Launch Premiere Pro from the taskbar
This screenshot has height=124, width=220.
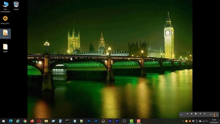tap(117, 121)
